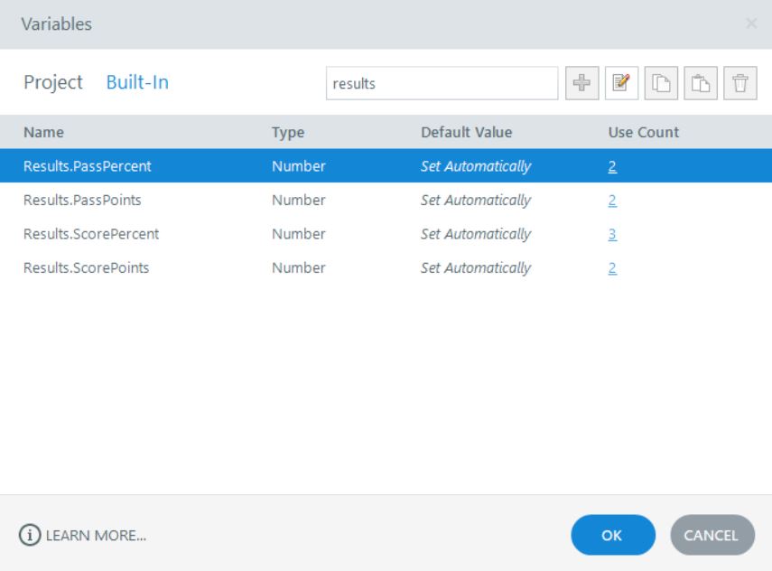Switch to the Built-In tab
This screenshot has height=571, width=772.
pos(137,82)
